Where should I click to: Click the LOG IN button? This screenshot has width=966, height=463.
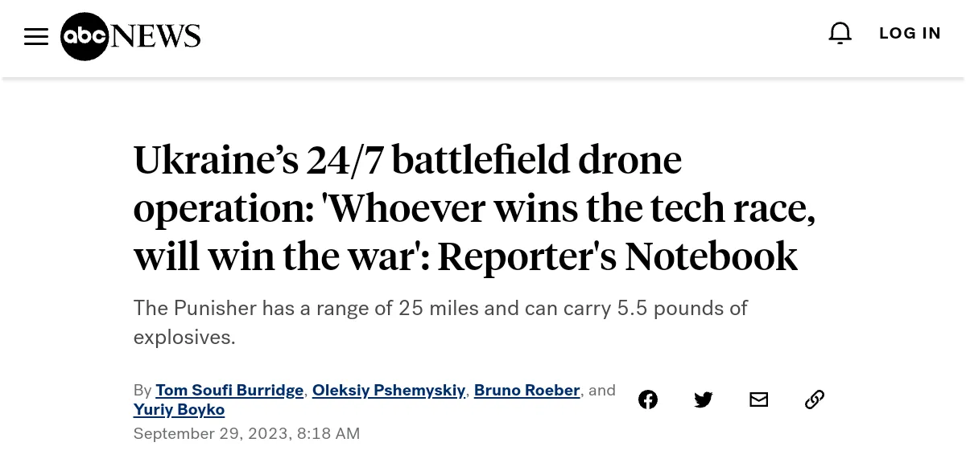[x=910, y=33]
